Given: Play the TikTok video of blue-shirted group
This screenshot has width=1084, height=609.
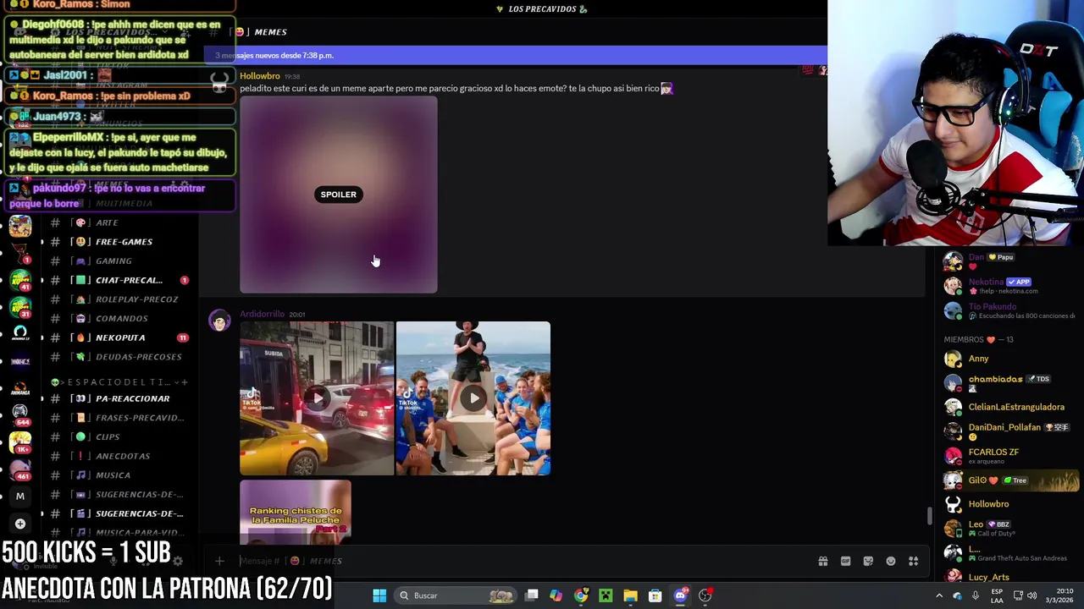Looking at the screenshot, I should pyautogui.click(x=473, y=398).
